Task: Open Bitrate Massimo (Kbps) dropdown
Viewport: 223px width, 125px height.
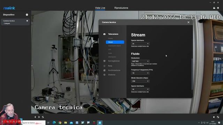Action: coord(140,81)
